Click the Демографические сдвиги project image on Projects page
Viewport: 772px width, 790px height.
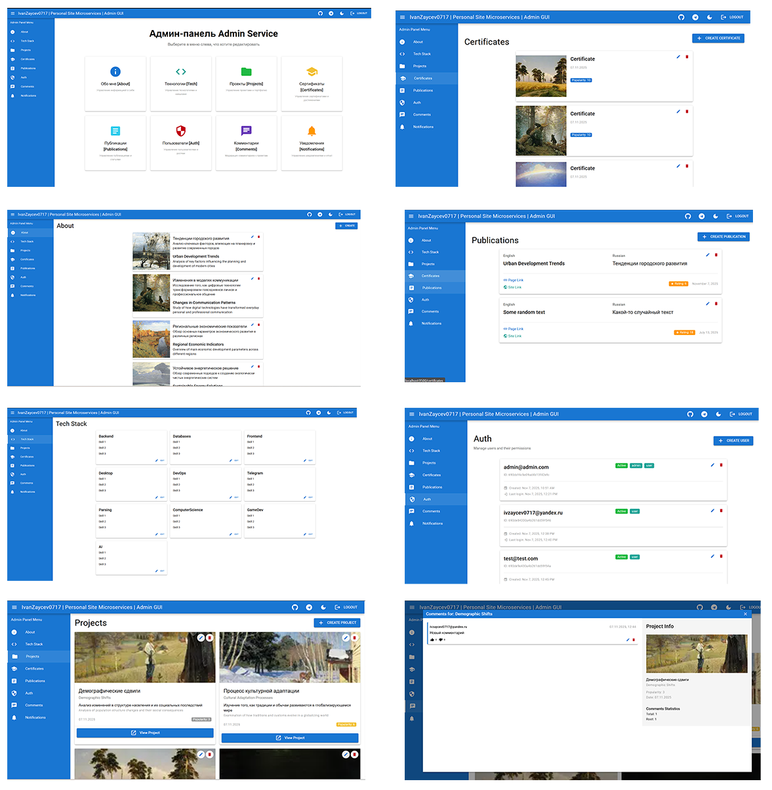pyautogui.click(x=145, y=658)
